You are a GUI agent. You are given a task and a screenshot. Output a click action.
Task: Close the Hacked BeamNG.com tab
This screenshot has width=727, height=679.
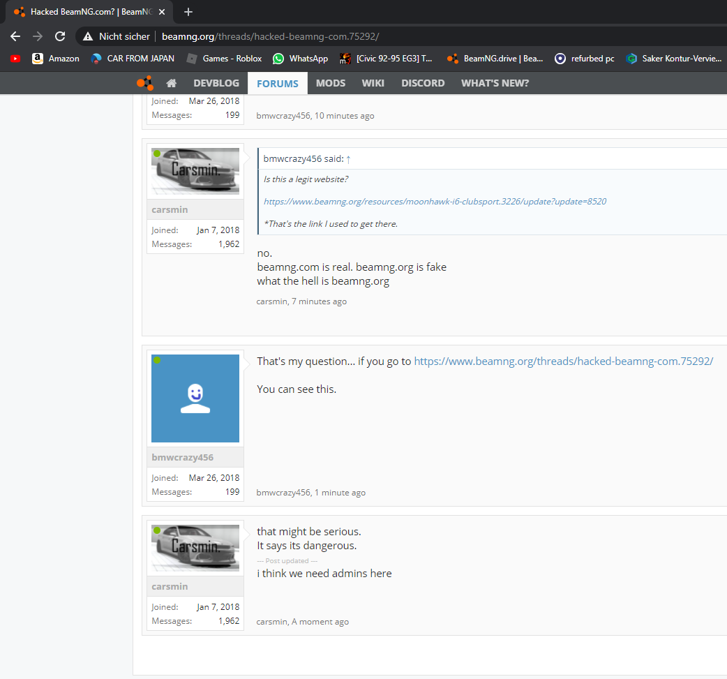162,12
